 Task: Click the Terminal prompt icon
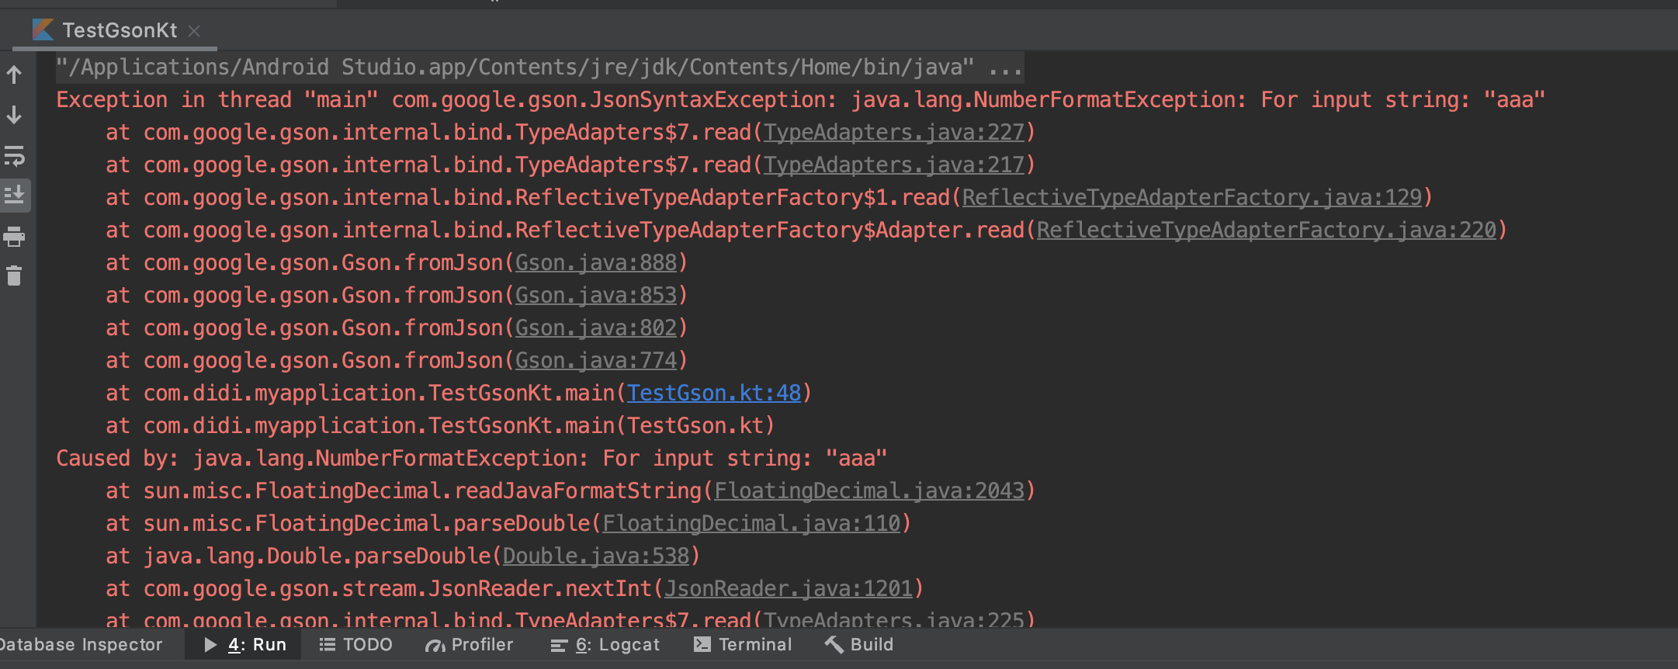(x=702, y=644)
